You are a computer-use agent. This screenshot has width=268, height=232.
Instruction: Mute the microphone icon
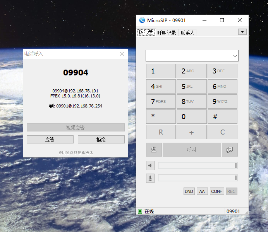pyautogui.click(x=150, y=178)
